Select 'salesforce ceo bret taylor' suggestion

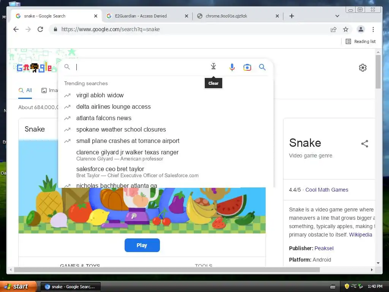pyautogui.click(x=166, y=172)
